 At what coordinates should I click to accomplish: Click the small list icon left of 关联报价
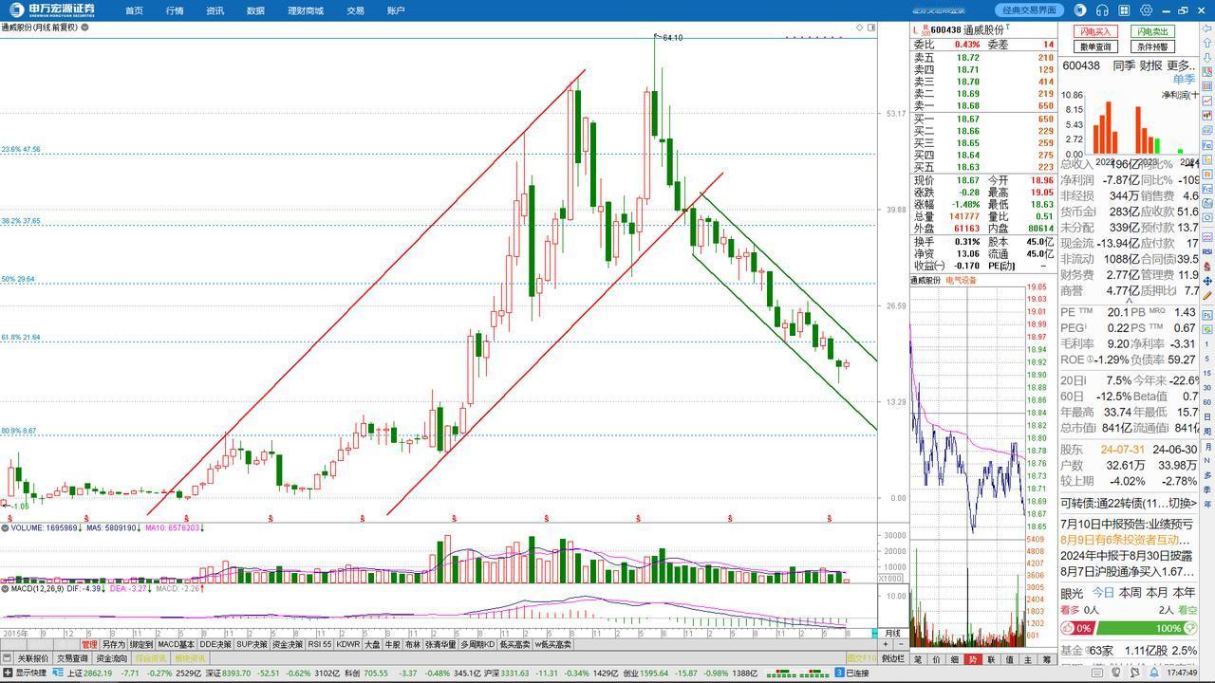coord(8,658)
